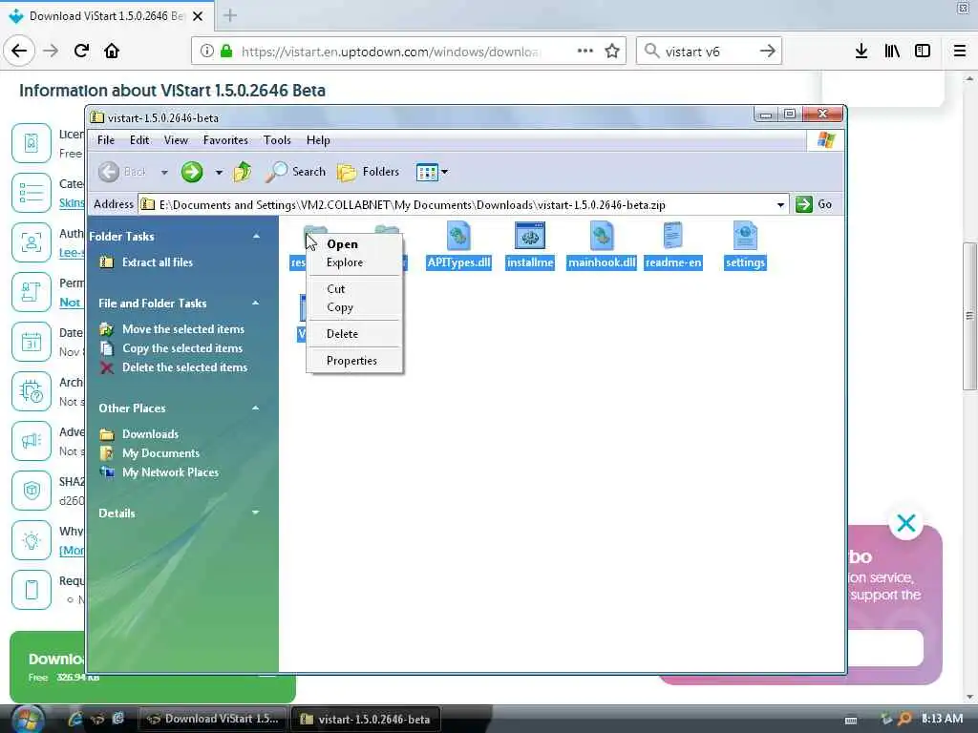Open page actions three-dot menu
Viewport: 978px width, 733px height.
pos(585,52)
